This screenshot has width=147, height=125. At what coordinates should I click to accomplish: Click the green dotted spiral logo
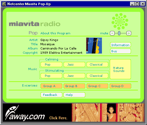120,21
